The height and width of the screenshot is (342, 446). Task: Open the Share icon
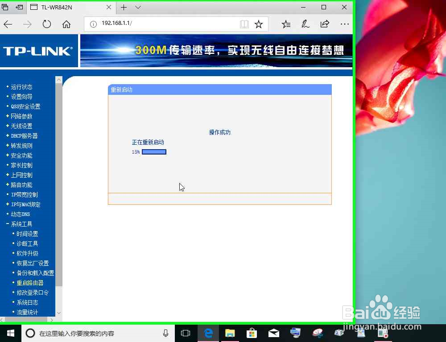[325, 24]
